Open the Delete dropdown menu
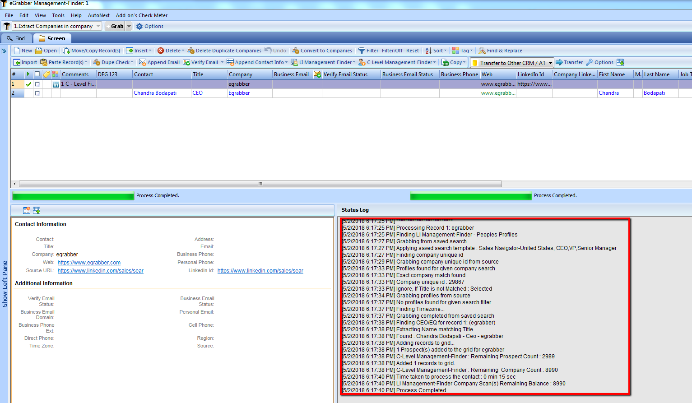The image size is (692, 403). click(171, 51)
